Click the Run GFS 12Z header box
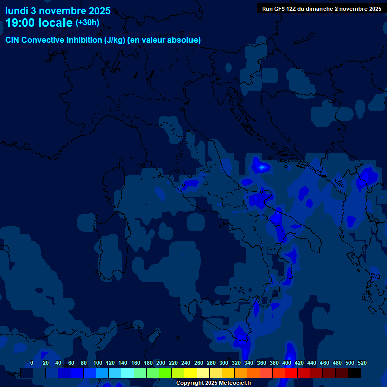Image resolution: width=387 pixels, height=387 pixels. tap(321, 8)
